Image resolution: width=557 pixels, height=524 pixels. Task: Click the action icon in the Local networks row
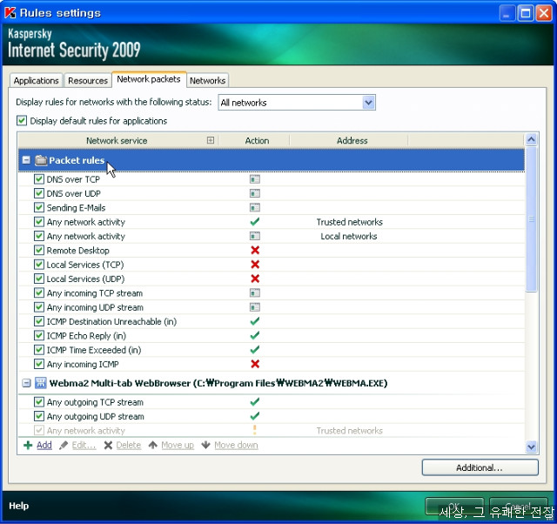(255, 236)
